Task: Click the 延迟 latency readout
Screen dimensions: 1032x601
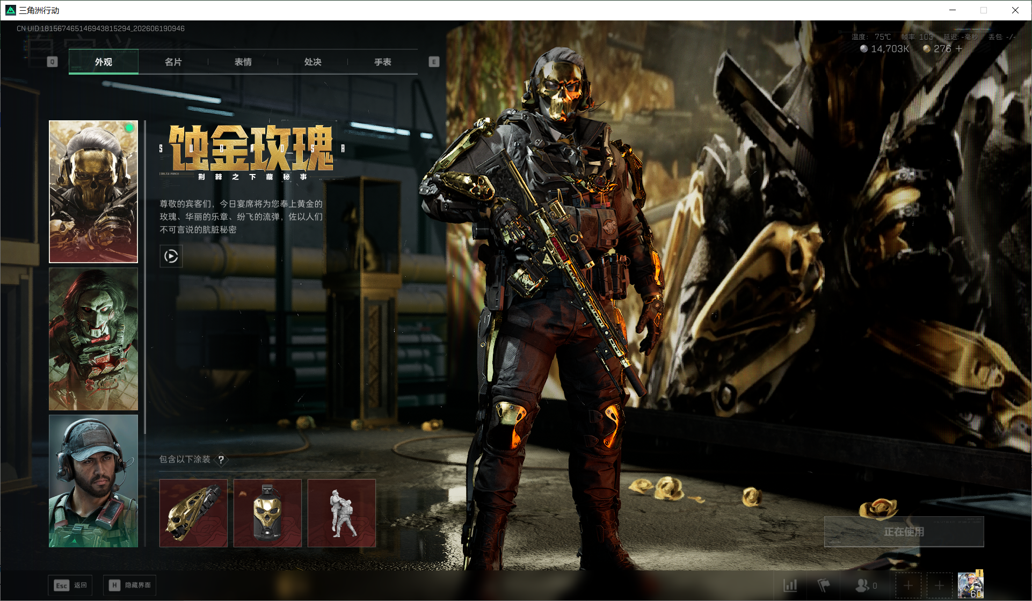Action: pos(961,37)
